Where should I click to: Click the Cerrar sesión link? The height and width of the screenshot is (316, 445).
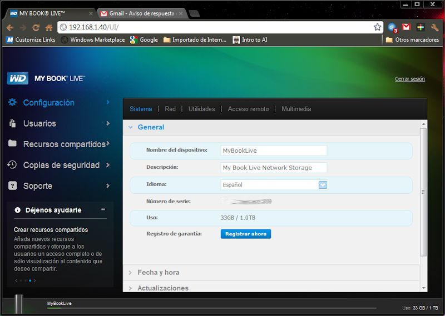[x=410, y=79]
